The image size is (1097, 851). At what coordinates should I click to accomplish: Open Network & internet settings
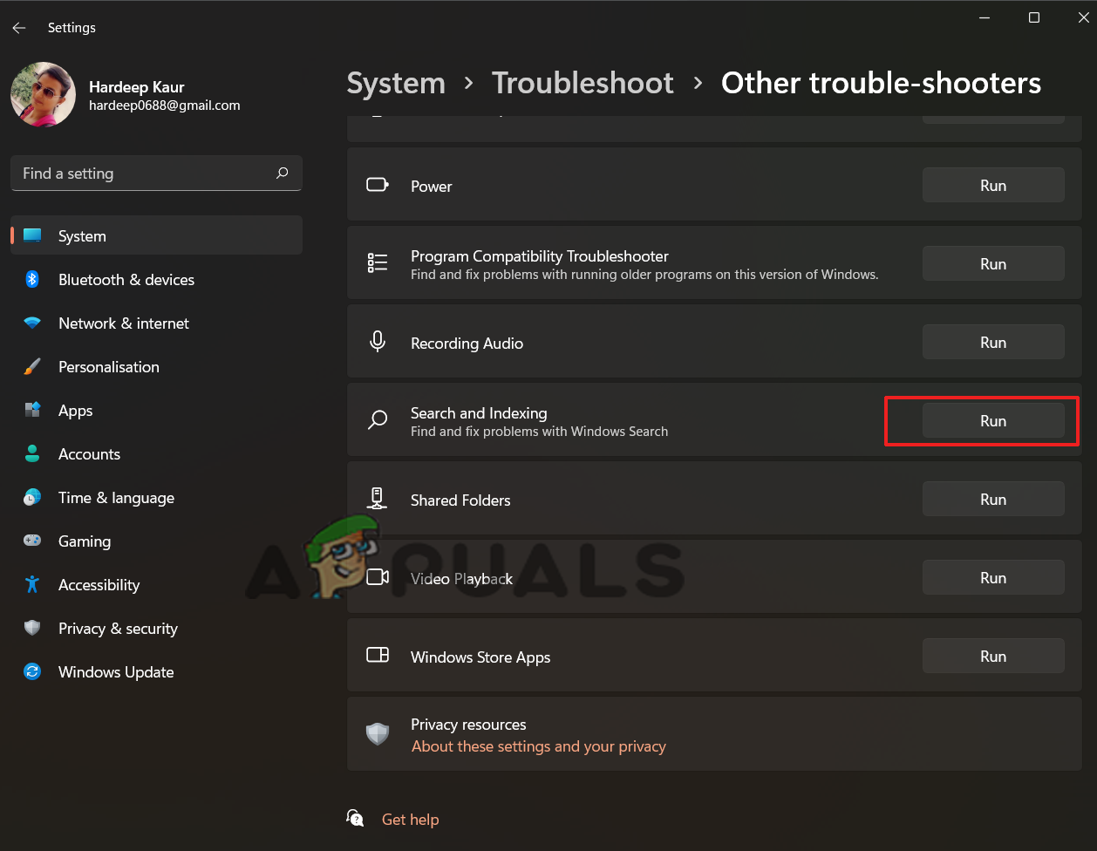tap(123, 323)
